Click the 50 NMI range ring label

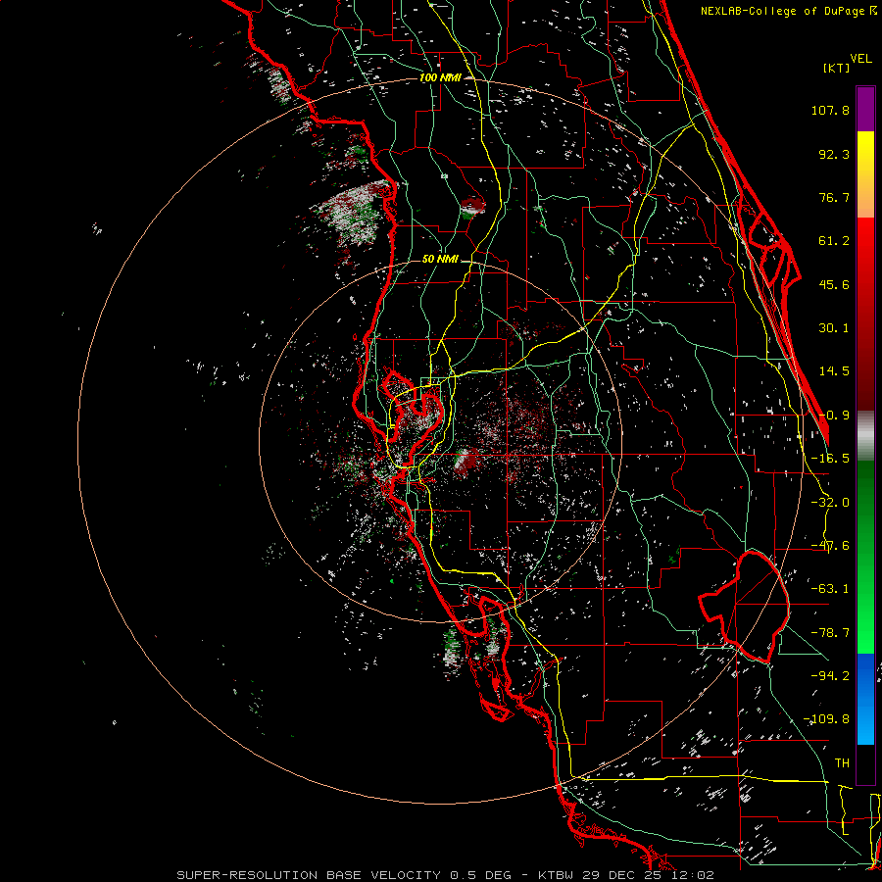coord(440,259)
